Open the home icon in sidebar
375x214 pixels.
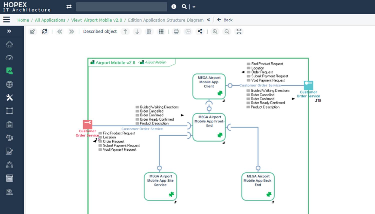(x=9, y=44)
